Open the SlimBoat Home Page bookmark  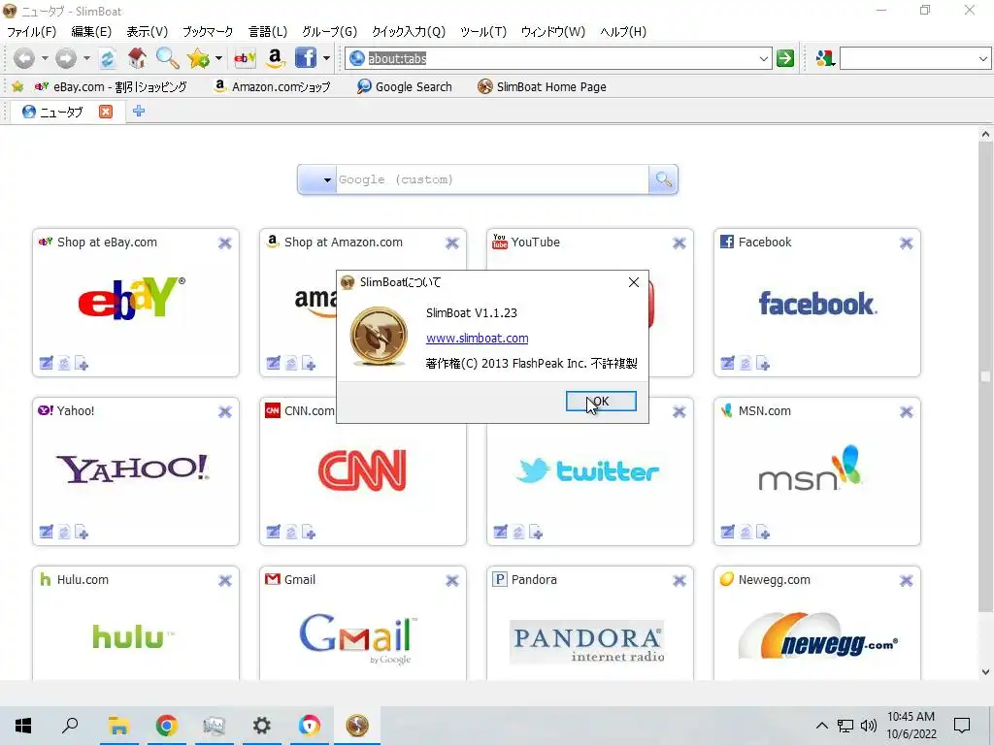pyautogui.click(x=542, y=86)
